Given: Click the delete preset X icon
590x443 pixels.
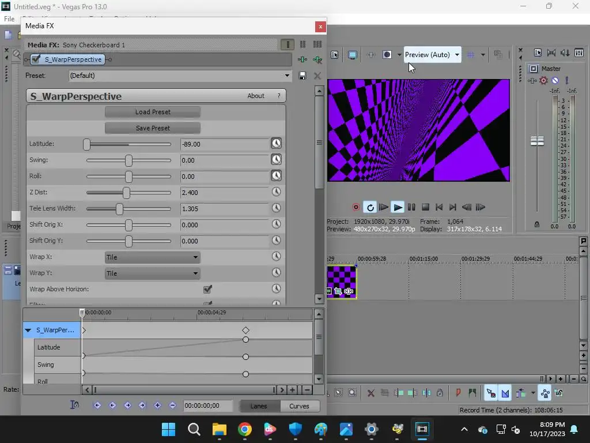Looking at the screenshot, I should click(317, 76).
